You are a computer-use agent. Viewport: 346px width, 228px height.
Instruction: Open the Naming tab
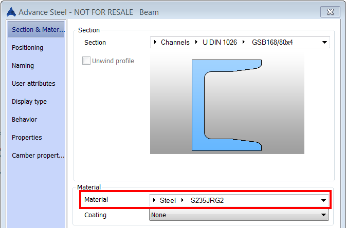pos(23,66)
